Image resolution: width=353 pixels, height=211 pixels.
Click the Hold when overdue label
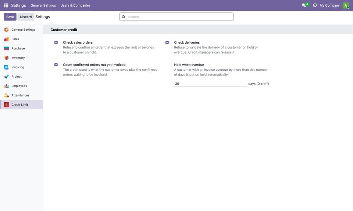coord(189,64)
